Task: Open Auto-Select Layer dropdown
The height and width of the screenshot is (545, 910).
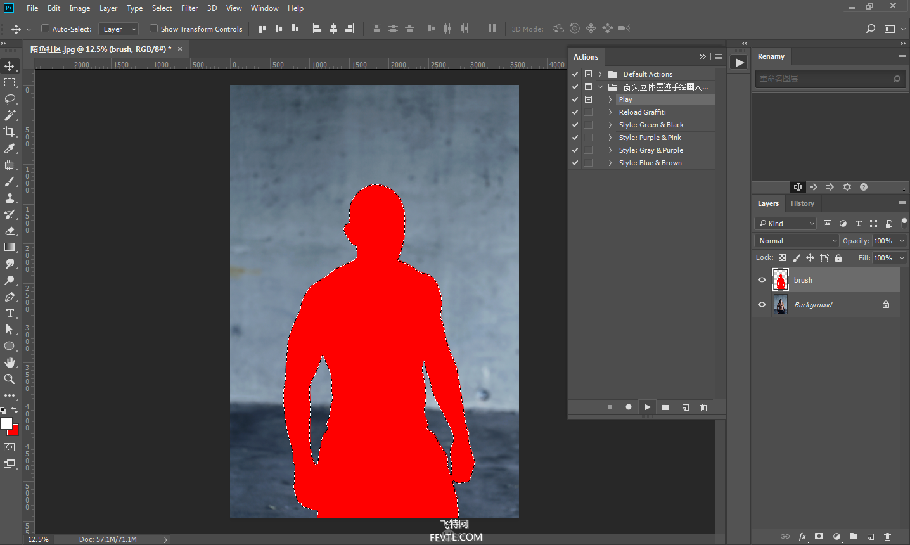Action: (x=119, y=29)
